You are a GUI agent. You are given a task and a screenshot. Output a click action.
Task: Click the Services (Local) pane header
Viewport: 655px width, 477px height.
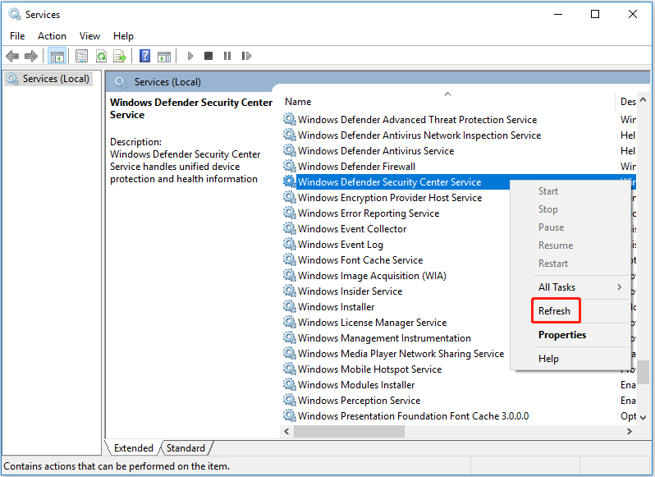click(167, 82)
